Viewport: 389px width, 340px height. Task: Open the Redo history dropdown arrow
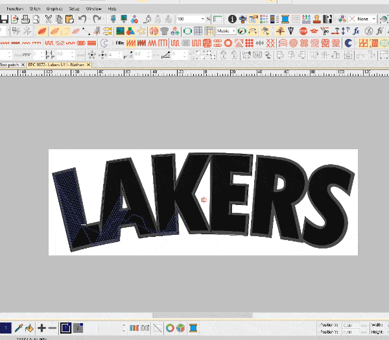[102, 19]
